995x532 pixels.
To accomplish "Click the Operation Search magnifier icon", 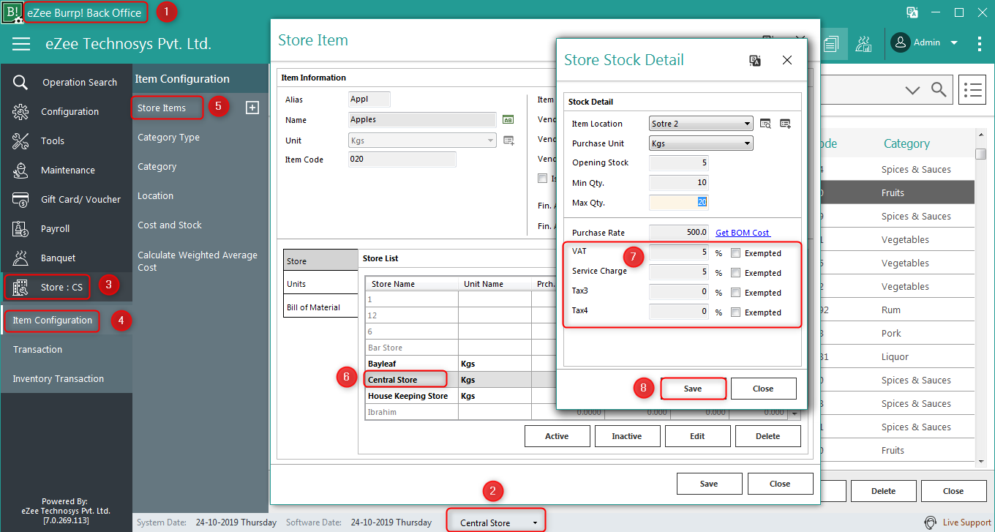I will [20, 82].
